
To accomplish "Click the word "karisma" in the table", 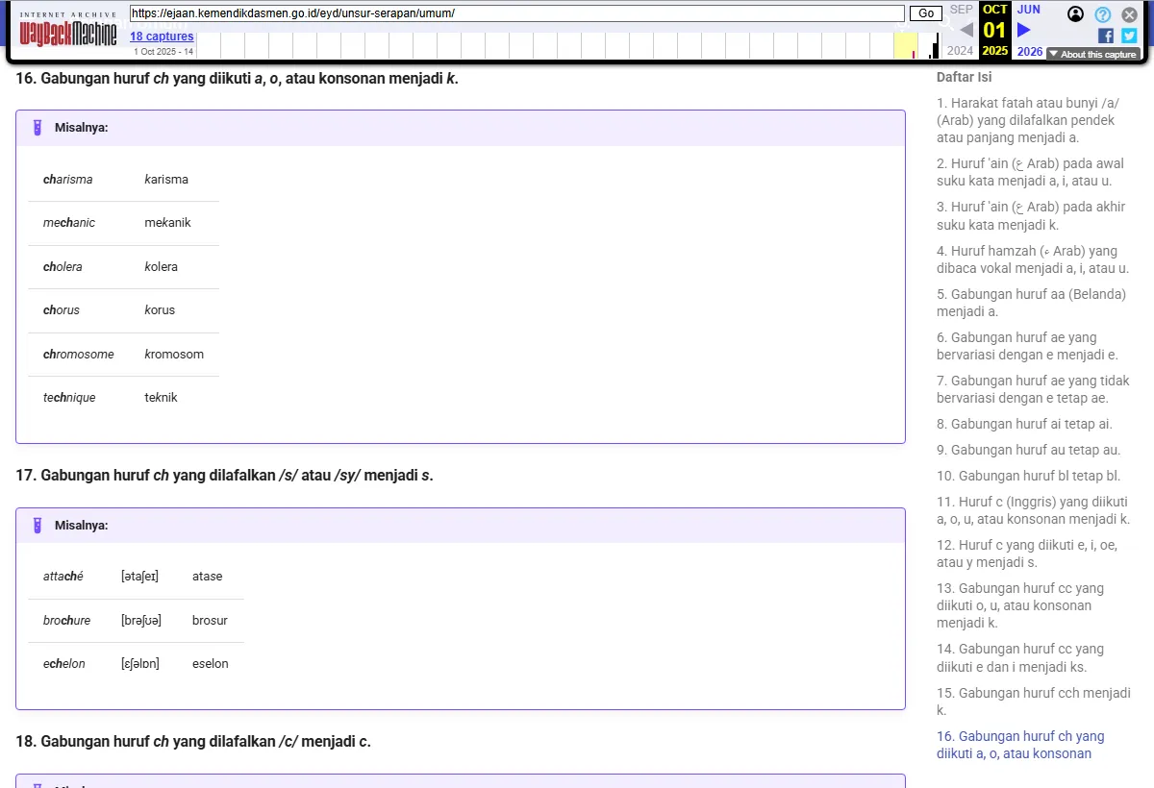I will [166, 180].
